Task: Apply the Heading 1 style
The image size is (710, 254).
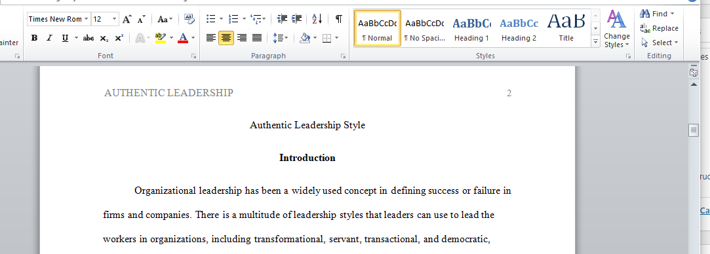Action: coord(471,28)
